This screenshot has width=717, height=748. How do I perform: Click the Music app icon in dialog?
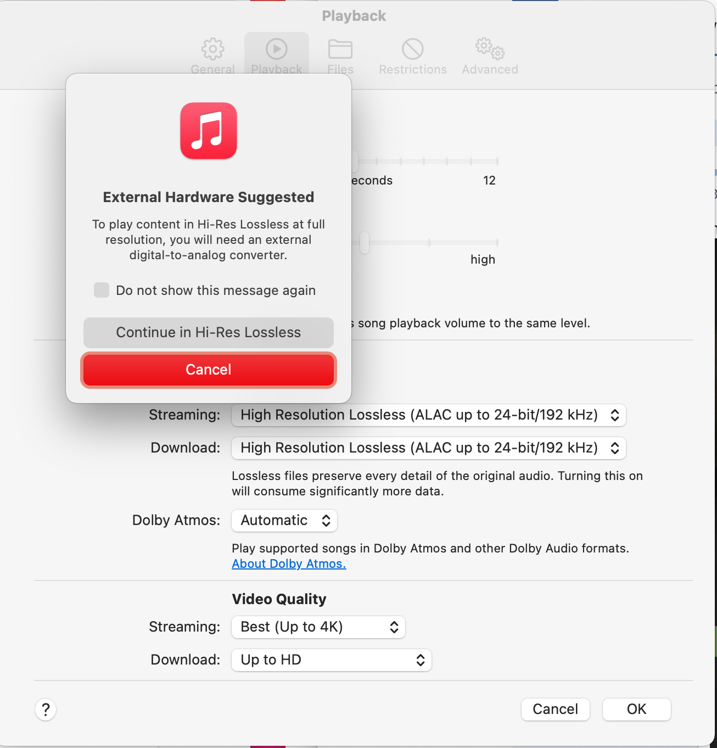point(209,131)
